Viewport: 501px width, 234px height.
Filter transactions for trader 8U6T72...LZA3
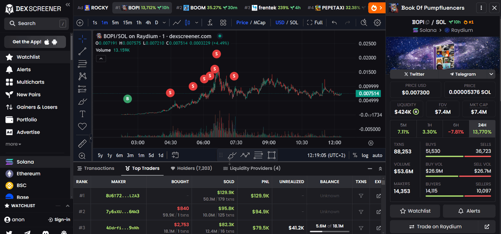(361, 196)
